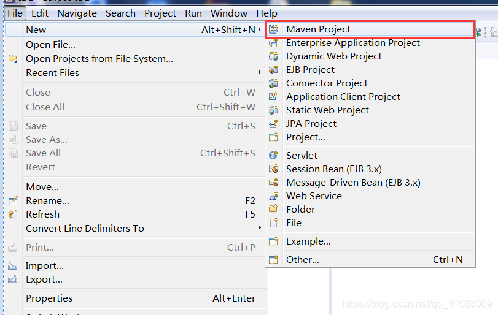This screenshot has height=315, width=498.
Task: Open the Edit menu
Action: point(40,13)
